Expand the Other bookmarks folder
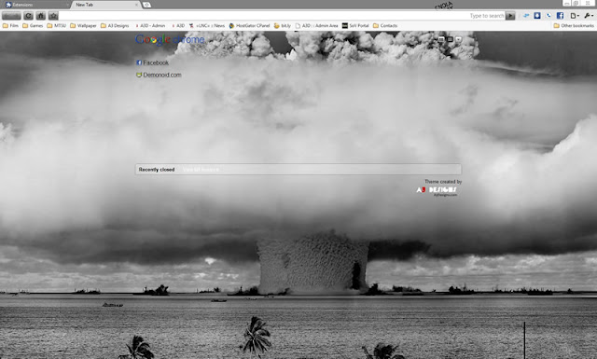 pos(574,26)
